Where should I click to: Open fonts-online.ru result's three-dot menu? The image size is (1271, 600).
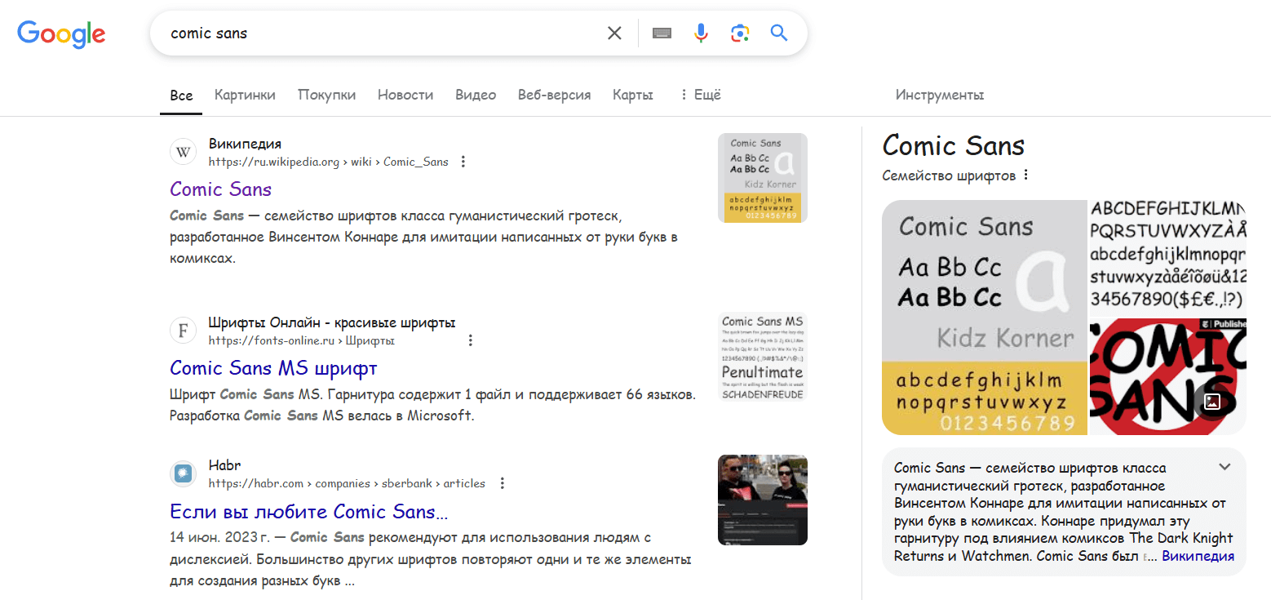(x=470, y=340)
